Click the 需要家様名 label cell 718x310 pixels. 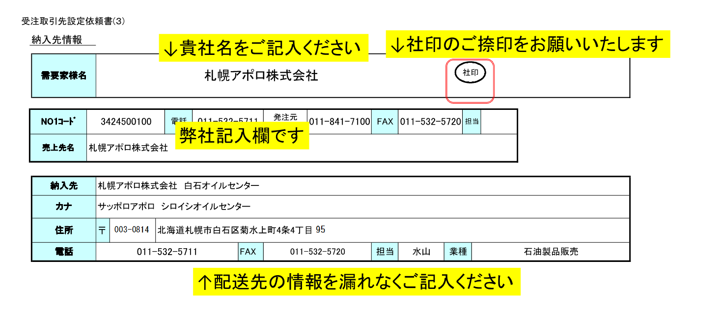coord(64,76)
